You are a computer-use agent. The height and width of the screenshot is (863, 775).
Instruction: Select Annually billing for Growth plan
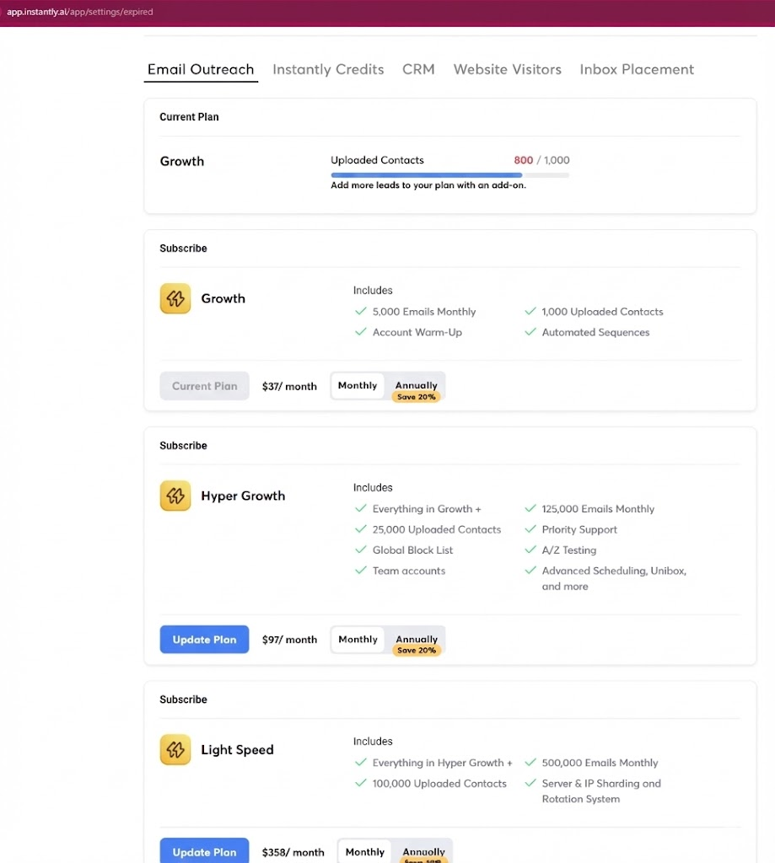[416, 385]
